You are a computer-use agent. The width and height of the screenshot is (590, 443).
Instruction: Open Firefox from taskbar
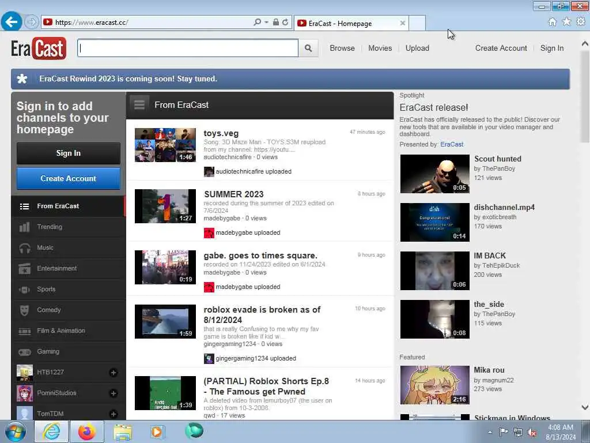click(86, 431)
